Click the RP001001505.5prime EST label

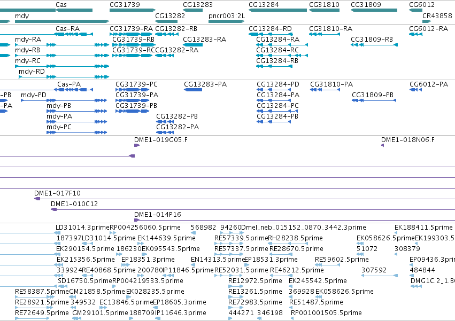(326, 313)
